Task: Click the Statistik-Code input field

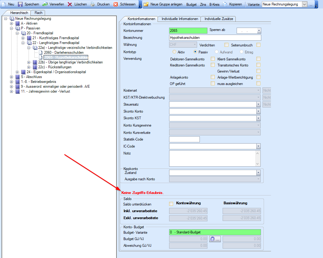Action: coord(184,139)
